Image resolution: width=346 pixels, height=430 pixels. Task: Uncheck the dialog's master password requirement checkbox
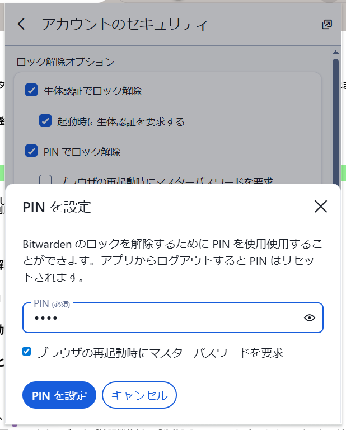27,352
